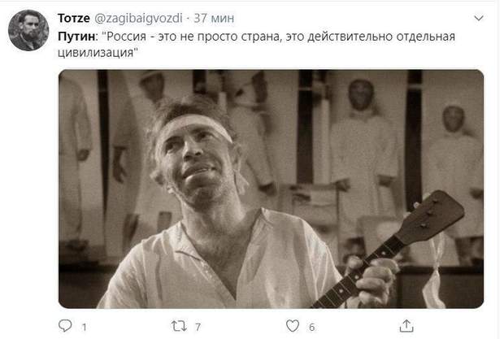504x339 pixels.
Task: Open Totze's round profile avatar
Action: point(28,31)
